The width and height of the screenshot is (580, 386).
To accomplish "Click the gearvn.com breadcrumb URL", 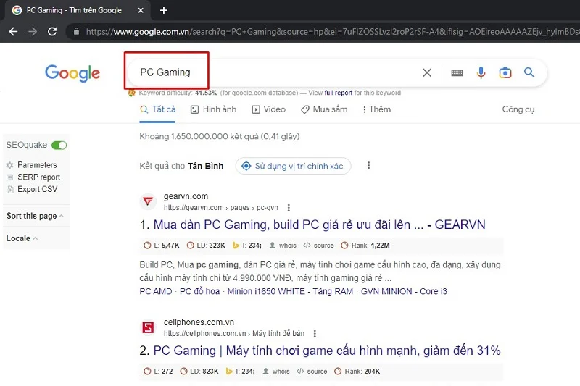I will [x=221, y=208].
